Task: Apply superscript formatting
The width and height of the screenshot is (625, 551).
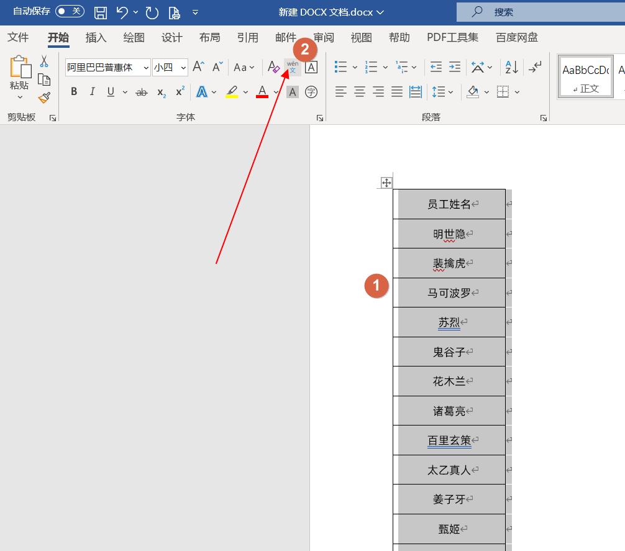Action: tap(179, 92)
